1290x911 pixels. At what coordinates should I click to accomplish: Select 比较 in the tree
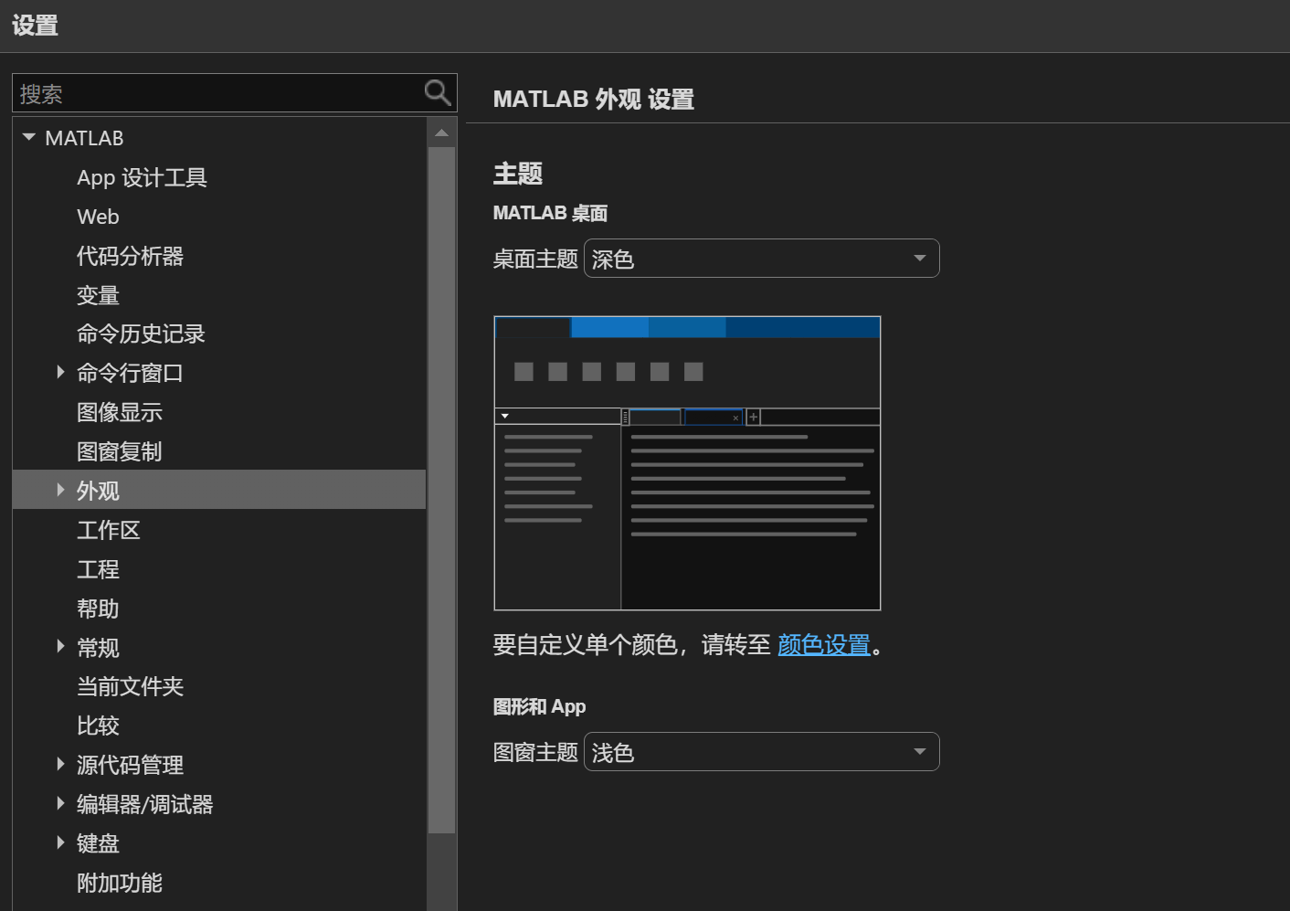[98, 726]
